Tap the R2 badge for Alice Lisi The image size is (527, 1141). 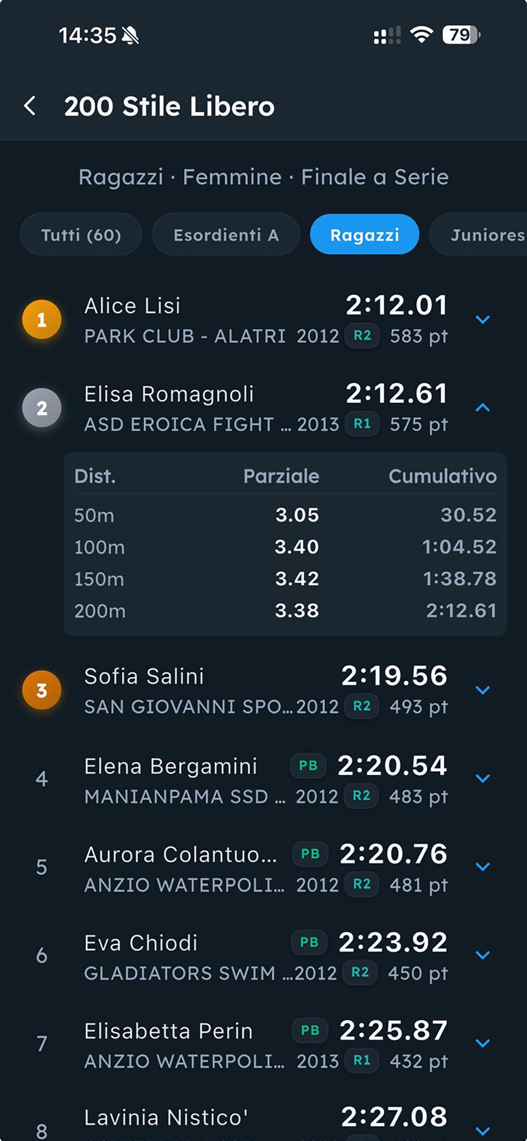pos(362,336)
